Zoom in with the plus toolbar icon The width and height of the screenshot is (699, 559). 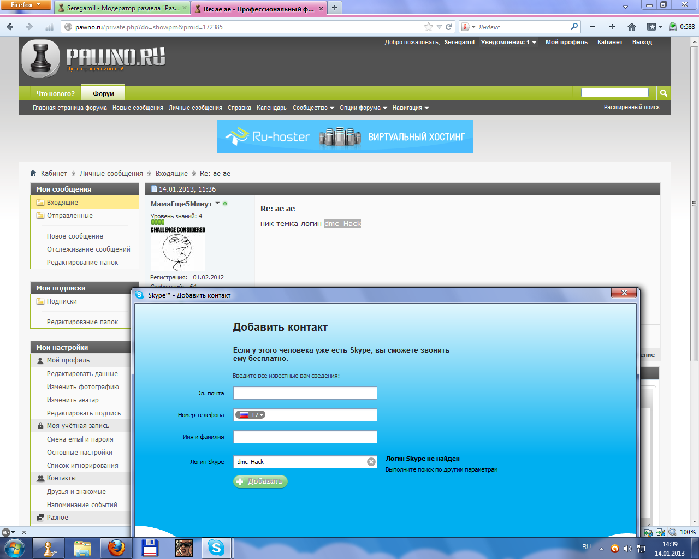point(612,27)
